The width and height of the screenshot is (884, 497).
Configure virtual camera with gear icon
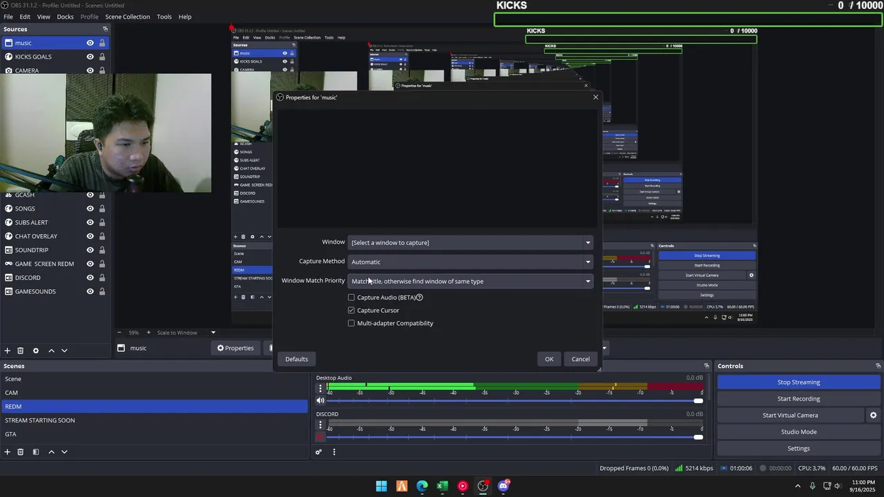point(873,416)
